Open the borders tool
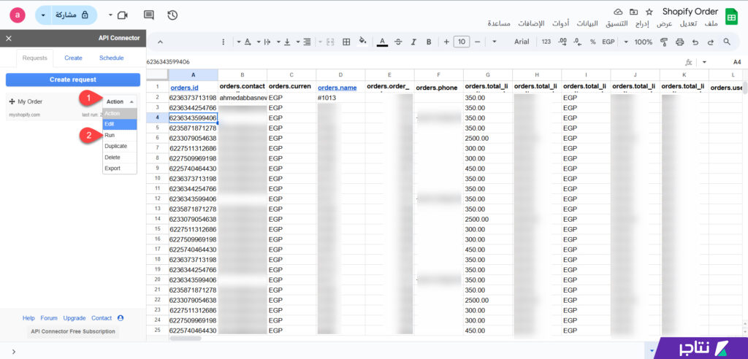This screenshot has width=748, height=359. (347, 42)
